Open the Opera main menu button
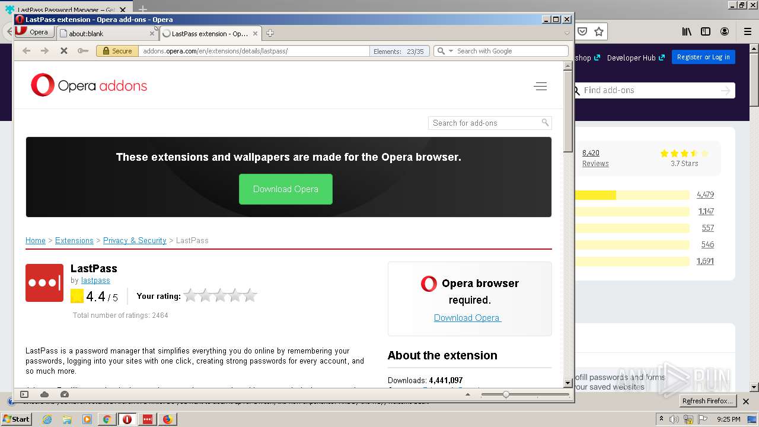 pos(33,32)
